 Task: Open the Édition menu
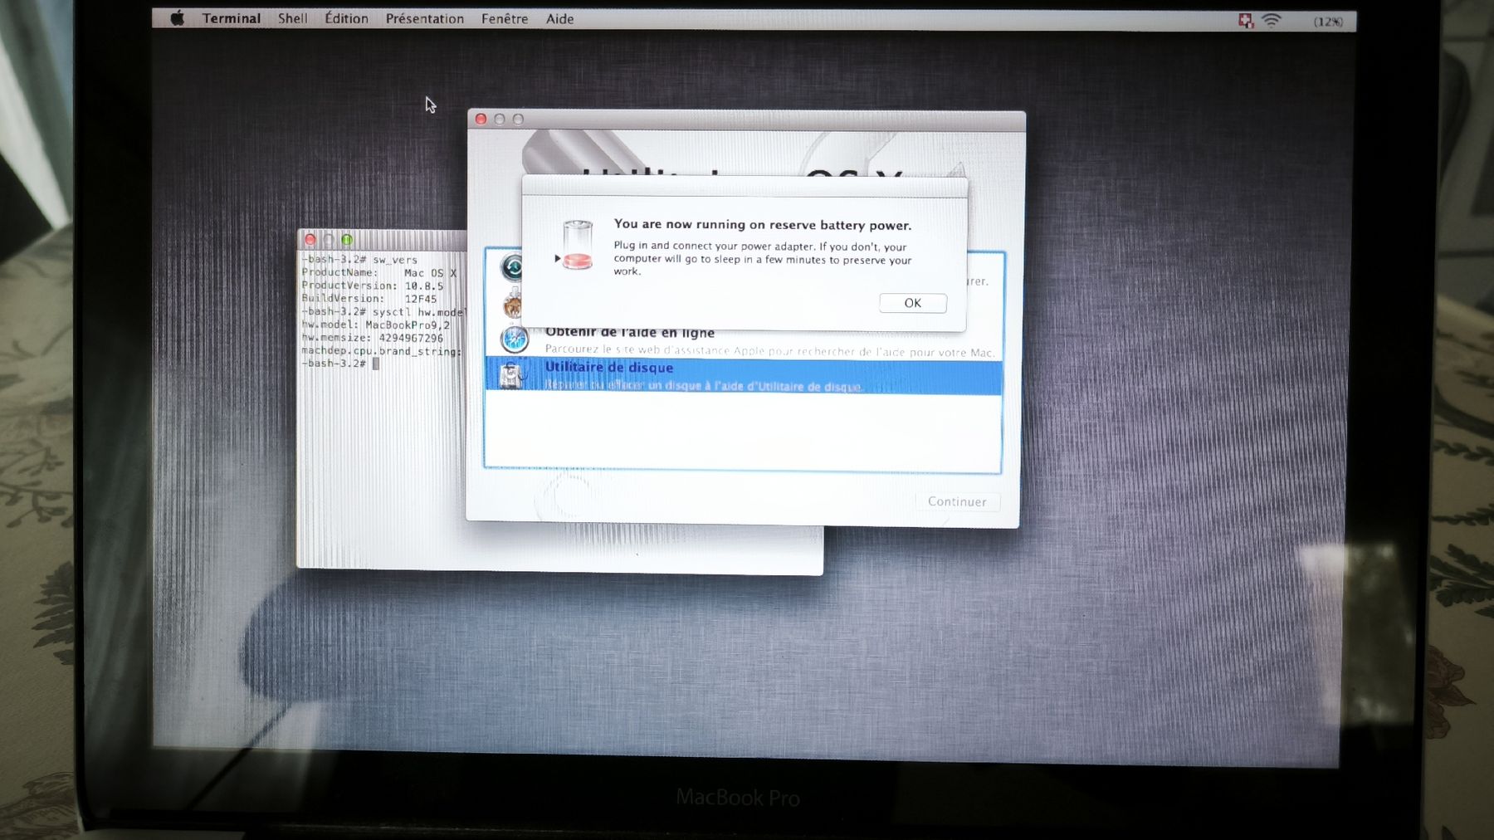click(x=346, y=18)
